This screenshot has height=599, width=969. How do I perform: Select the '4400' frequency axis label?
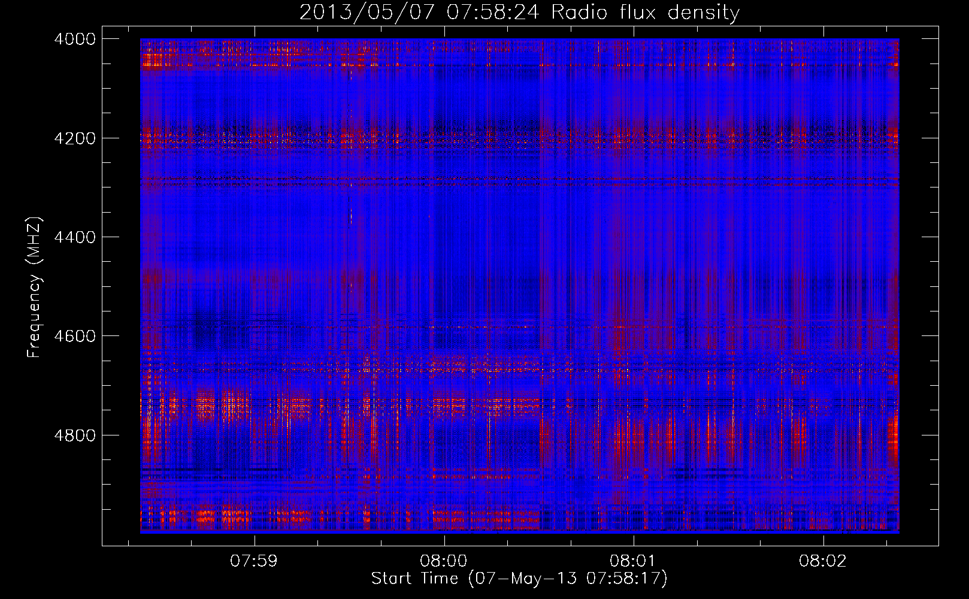coord(75,237)
